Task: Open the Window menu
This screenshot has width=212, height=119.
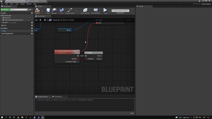Action: pos(29,4)
